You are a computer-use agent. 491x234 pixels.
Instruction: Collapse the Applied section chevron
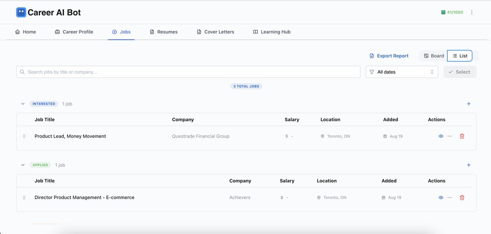coord(23,165)
